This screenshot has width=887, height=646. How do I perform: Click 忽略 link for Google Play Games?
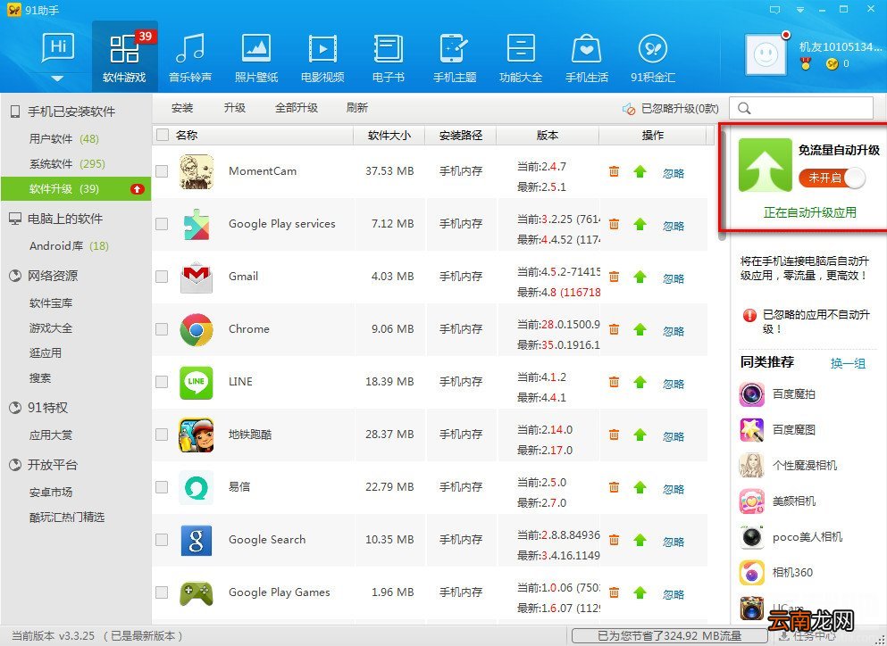[x=674, y=594]
